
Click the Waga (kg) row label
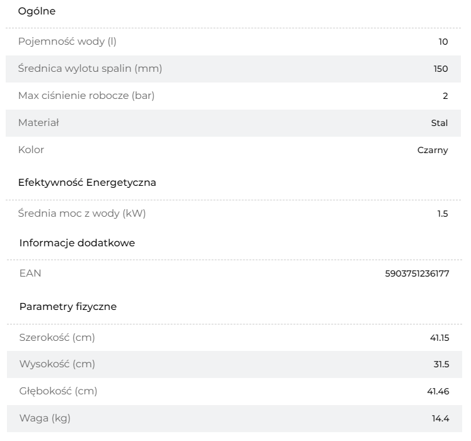45,418
